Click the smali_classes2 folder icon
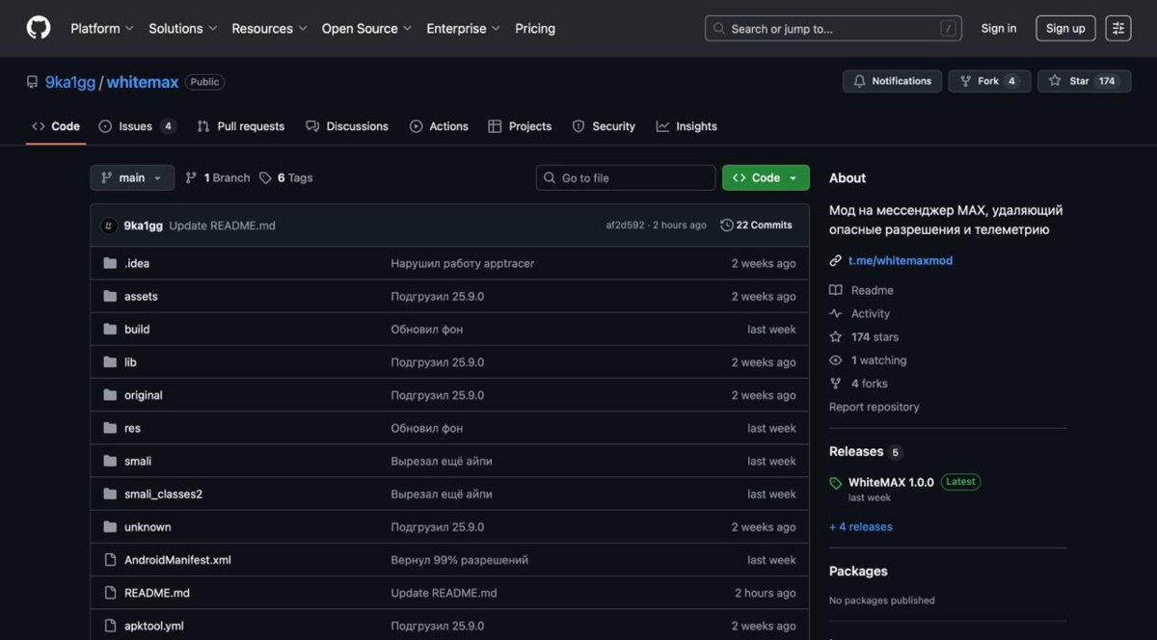The width and height of the screenshot is (1157, 640). (x=109, y=493)
